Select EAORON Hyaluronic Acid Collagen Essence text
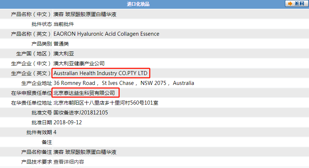309x168 pixels. coord(107,34)
